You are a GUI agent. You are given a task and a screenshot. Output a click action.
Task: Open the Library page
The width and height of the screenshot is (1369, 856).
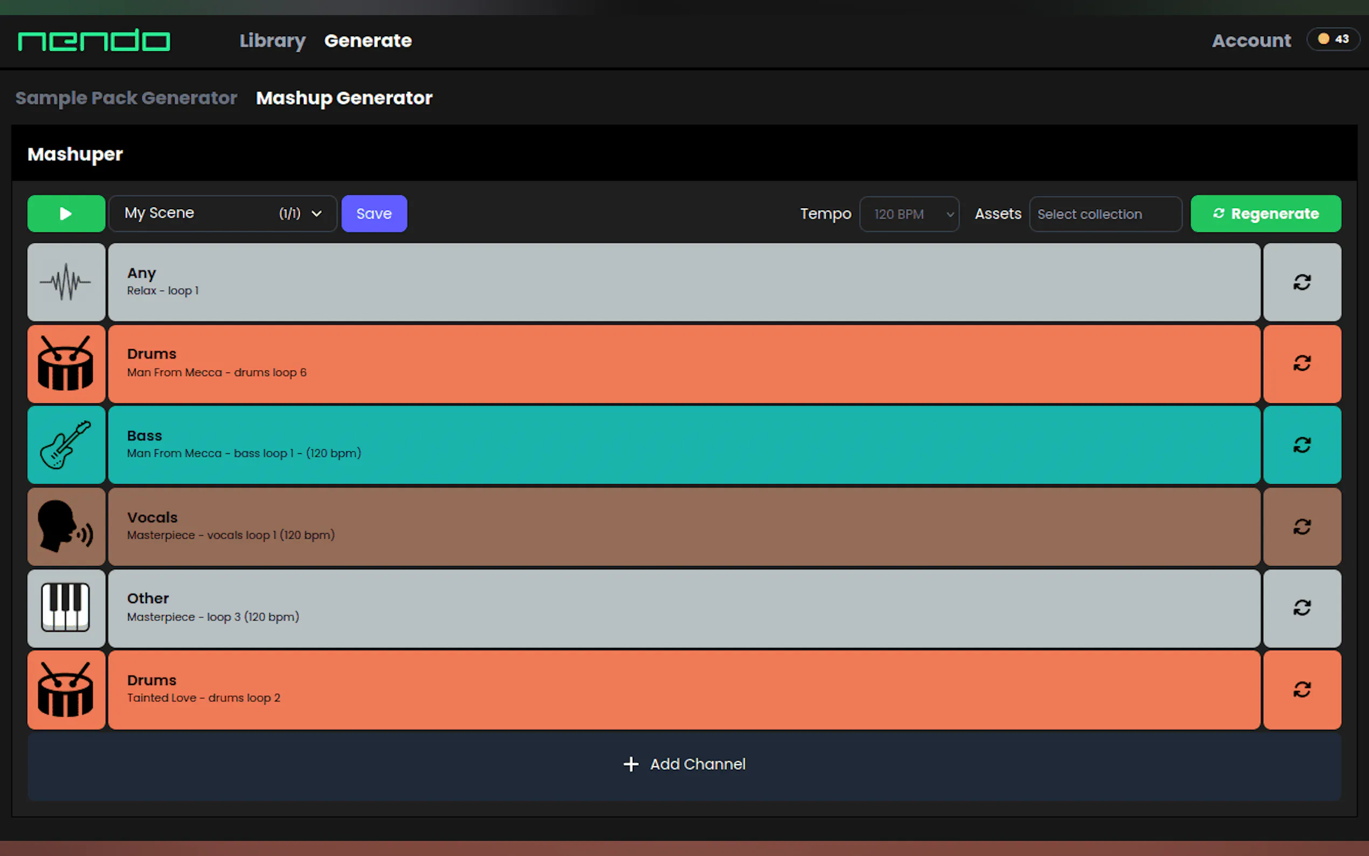coord(272,41)
